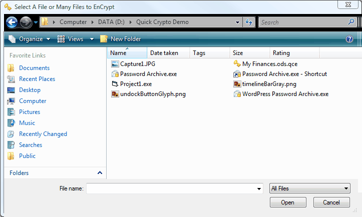The height and width of the screenshot is (217, 362).
Task: Click the Music icon in sidebar
Action: point(11,123)
